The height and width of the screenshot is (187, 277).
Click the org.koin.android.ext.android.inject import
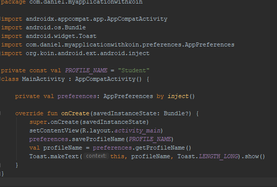87,54
